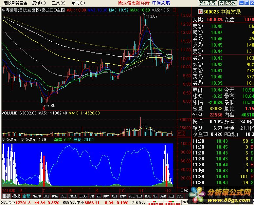Switch to the MACD indicator

(x=37, y=196)
